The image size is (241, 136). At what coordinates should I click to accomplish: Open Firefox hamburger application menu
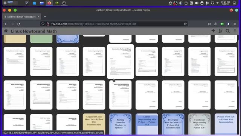[235, 24]
